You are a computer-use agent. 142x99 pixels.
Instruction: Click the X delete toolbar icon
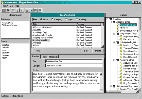pos(8,10)
